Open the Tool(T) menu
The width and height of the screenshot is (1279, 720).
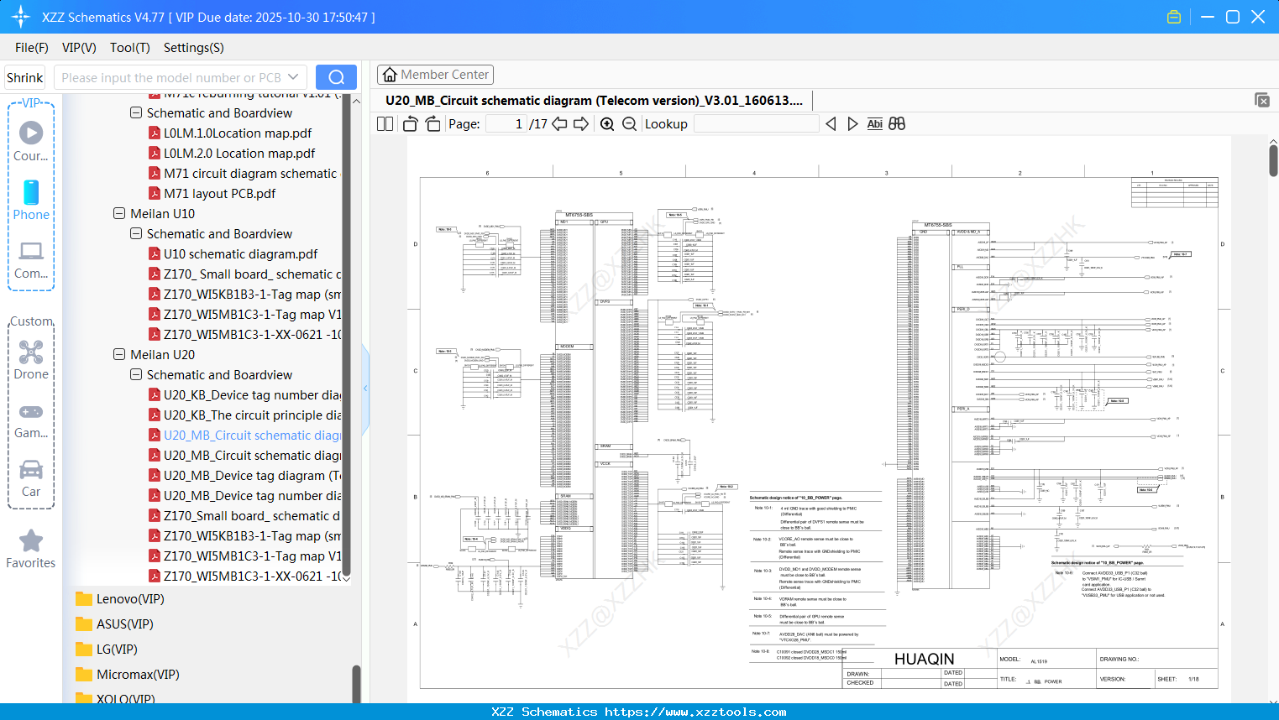(x=129, y=48)
